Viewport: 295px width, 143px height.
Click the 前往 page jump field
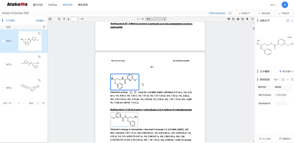38,103
